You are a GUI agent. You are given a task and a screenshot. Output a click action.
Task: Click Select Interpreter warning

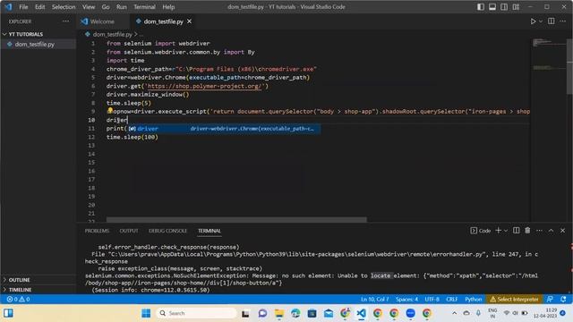514,300
